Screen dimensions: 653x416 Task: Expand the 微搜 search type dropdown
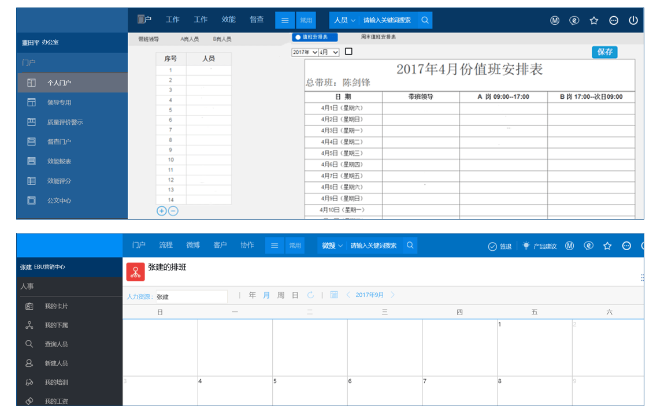click(x=332, y=246)
